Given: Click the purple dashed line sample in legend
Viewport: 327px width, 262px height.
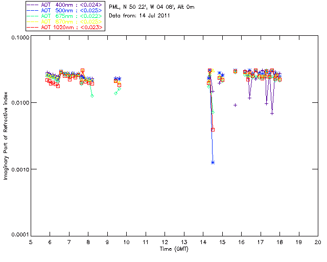Looking at the screenshot, I should pyautogui.click(x=33, y=5).
